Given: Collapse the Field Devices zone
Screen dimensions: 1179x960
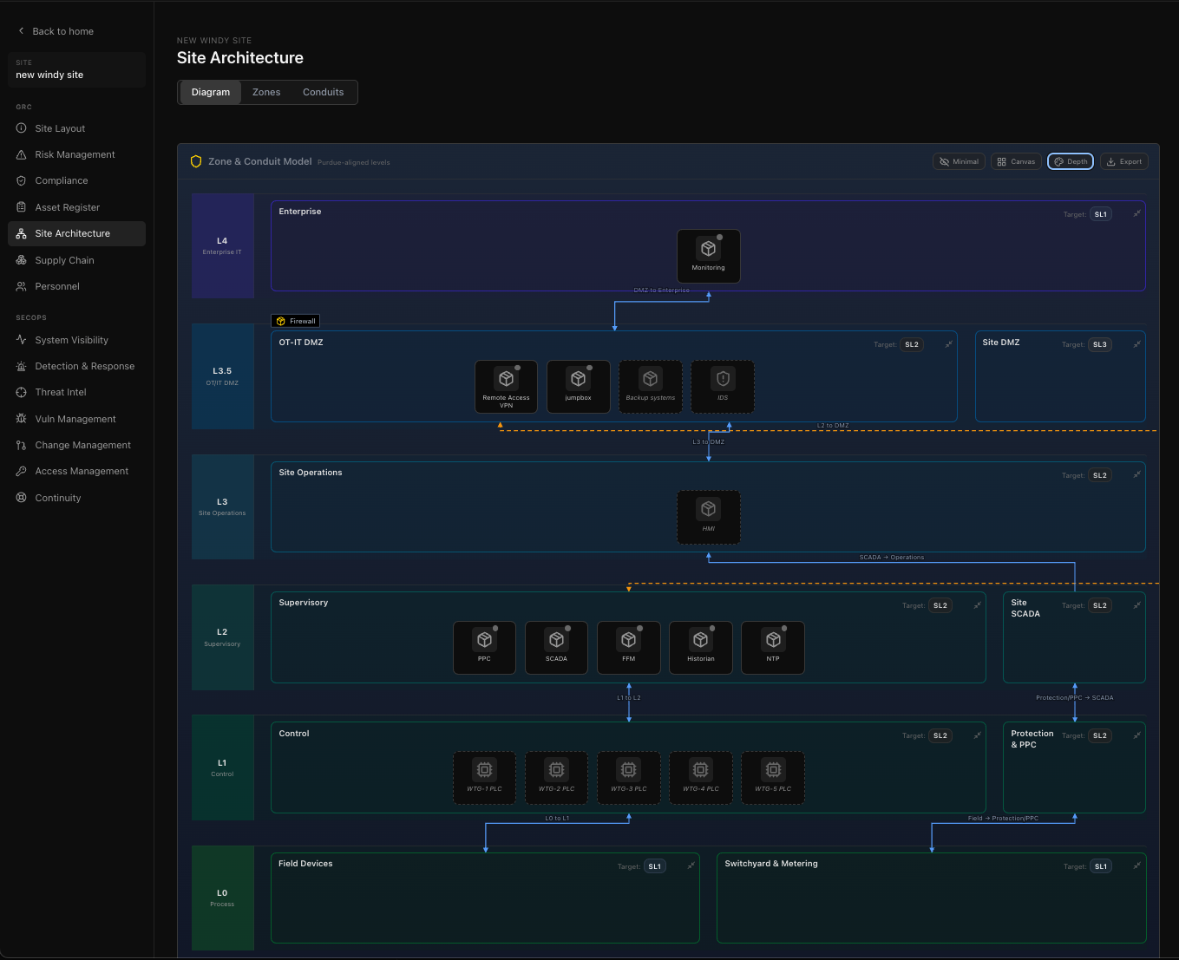Looking at the screenshot, I should (691, 865).
